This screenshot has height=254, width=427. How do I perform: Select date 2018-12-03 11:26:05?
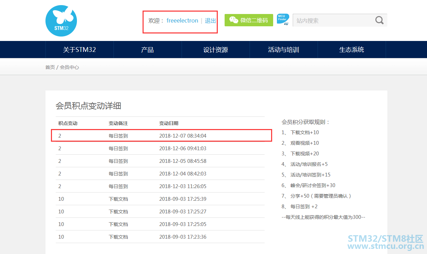coord(183,186)
